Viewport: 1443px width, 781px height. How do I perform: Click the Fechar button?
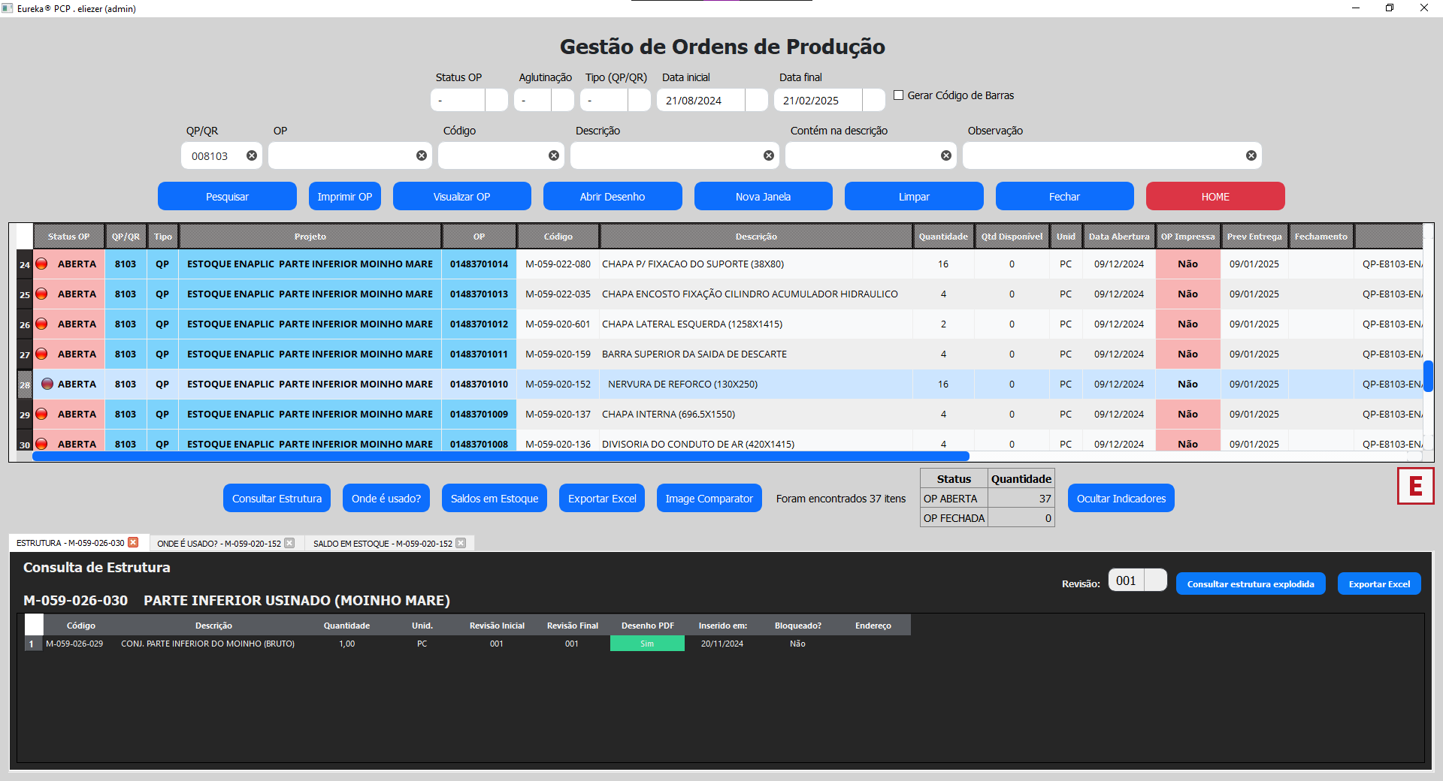click(x=1064, y=196)
